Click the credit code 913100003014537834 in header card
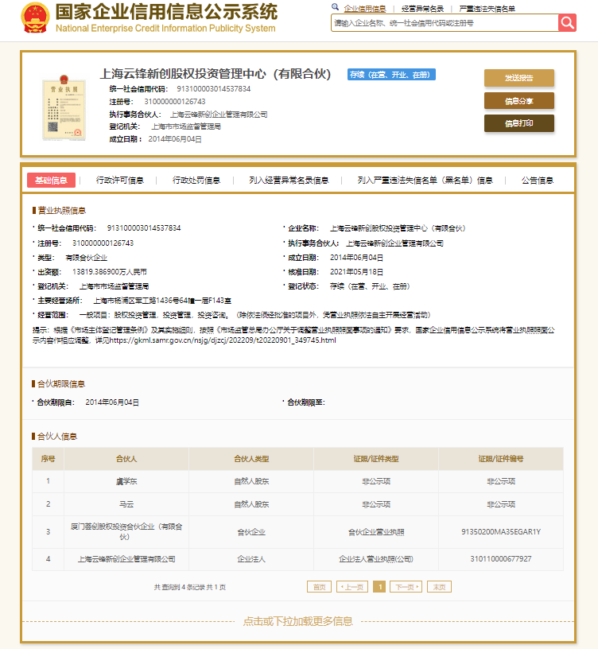The height and width of the screenshot is (649, 598). (214, 89)
